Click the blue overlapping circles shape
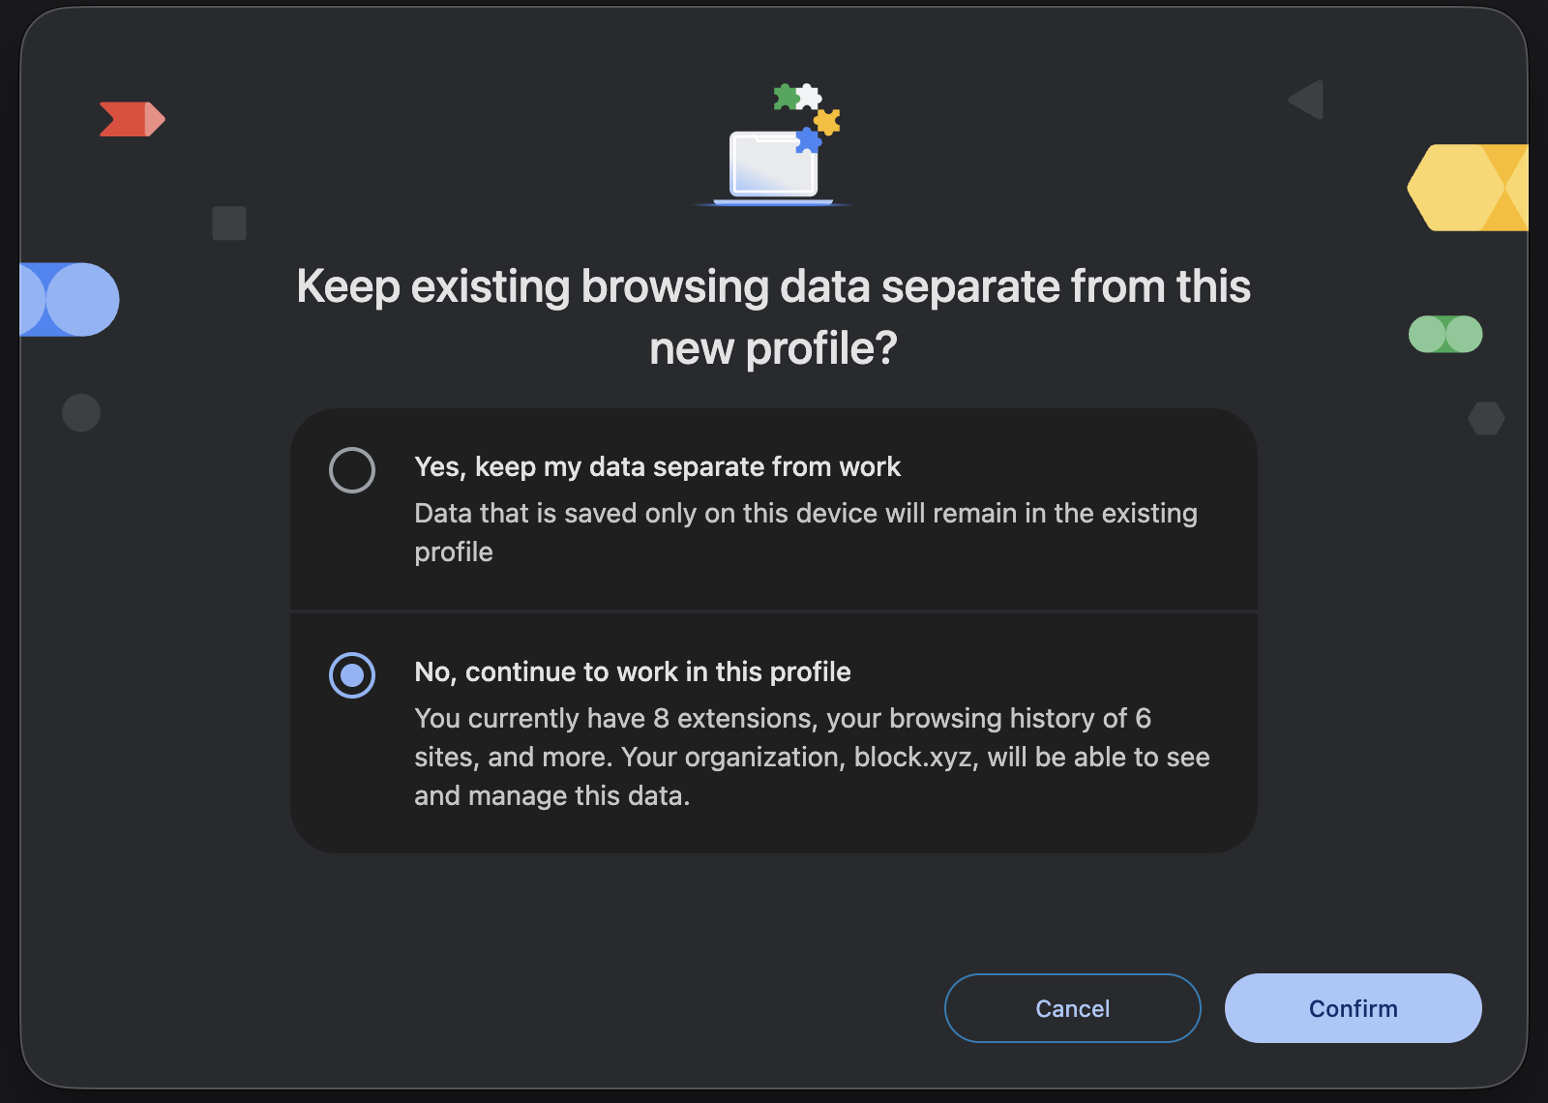The image size is (1548, 1103). click(x=70, y=299)
